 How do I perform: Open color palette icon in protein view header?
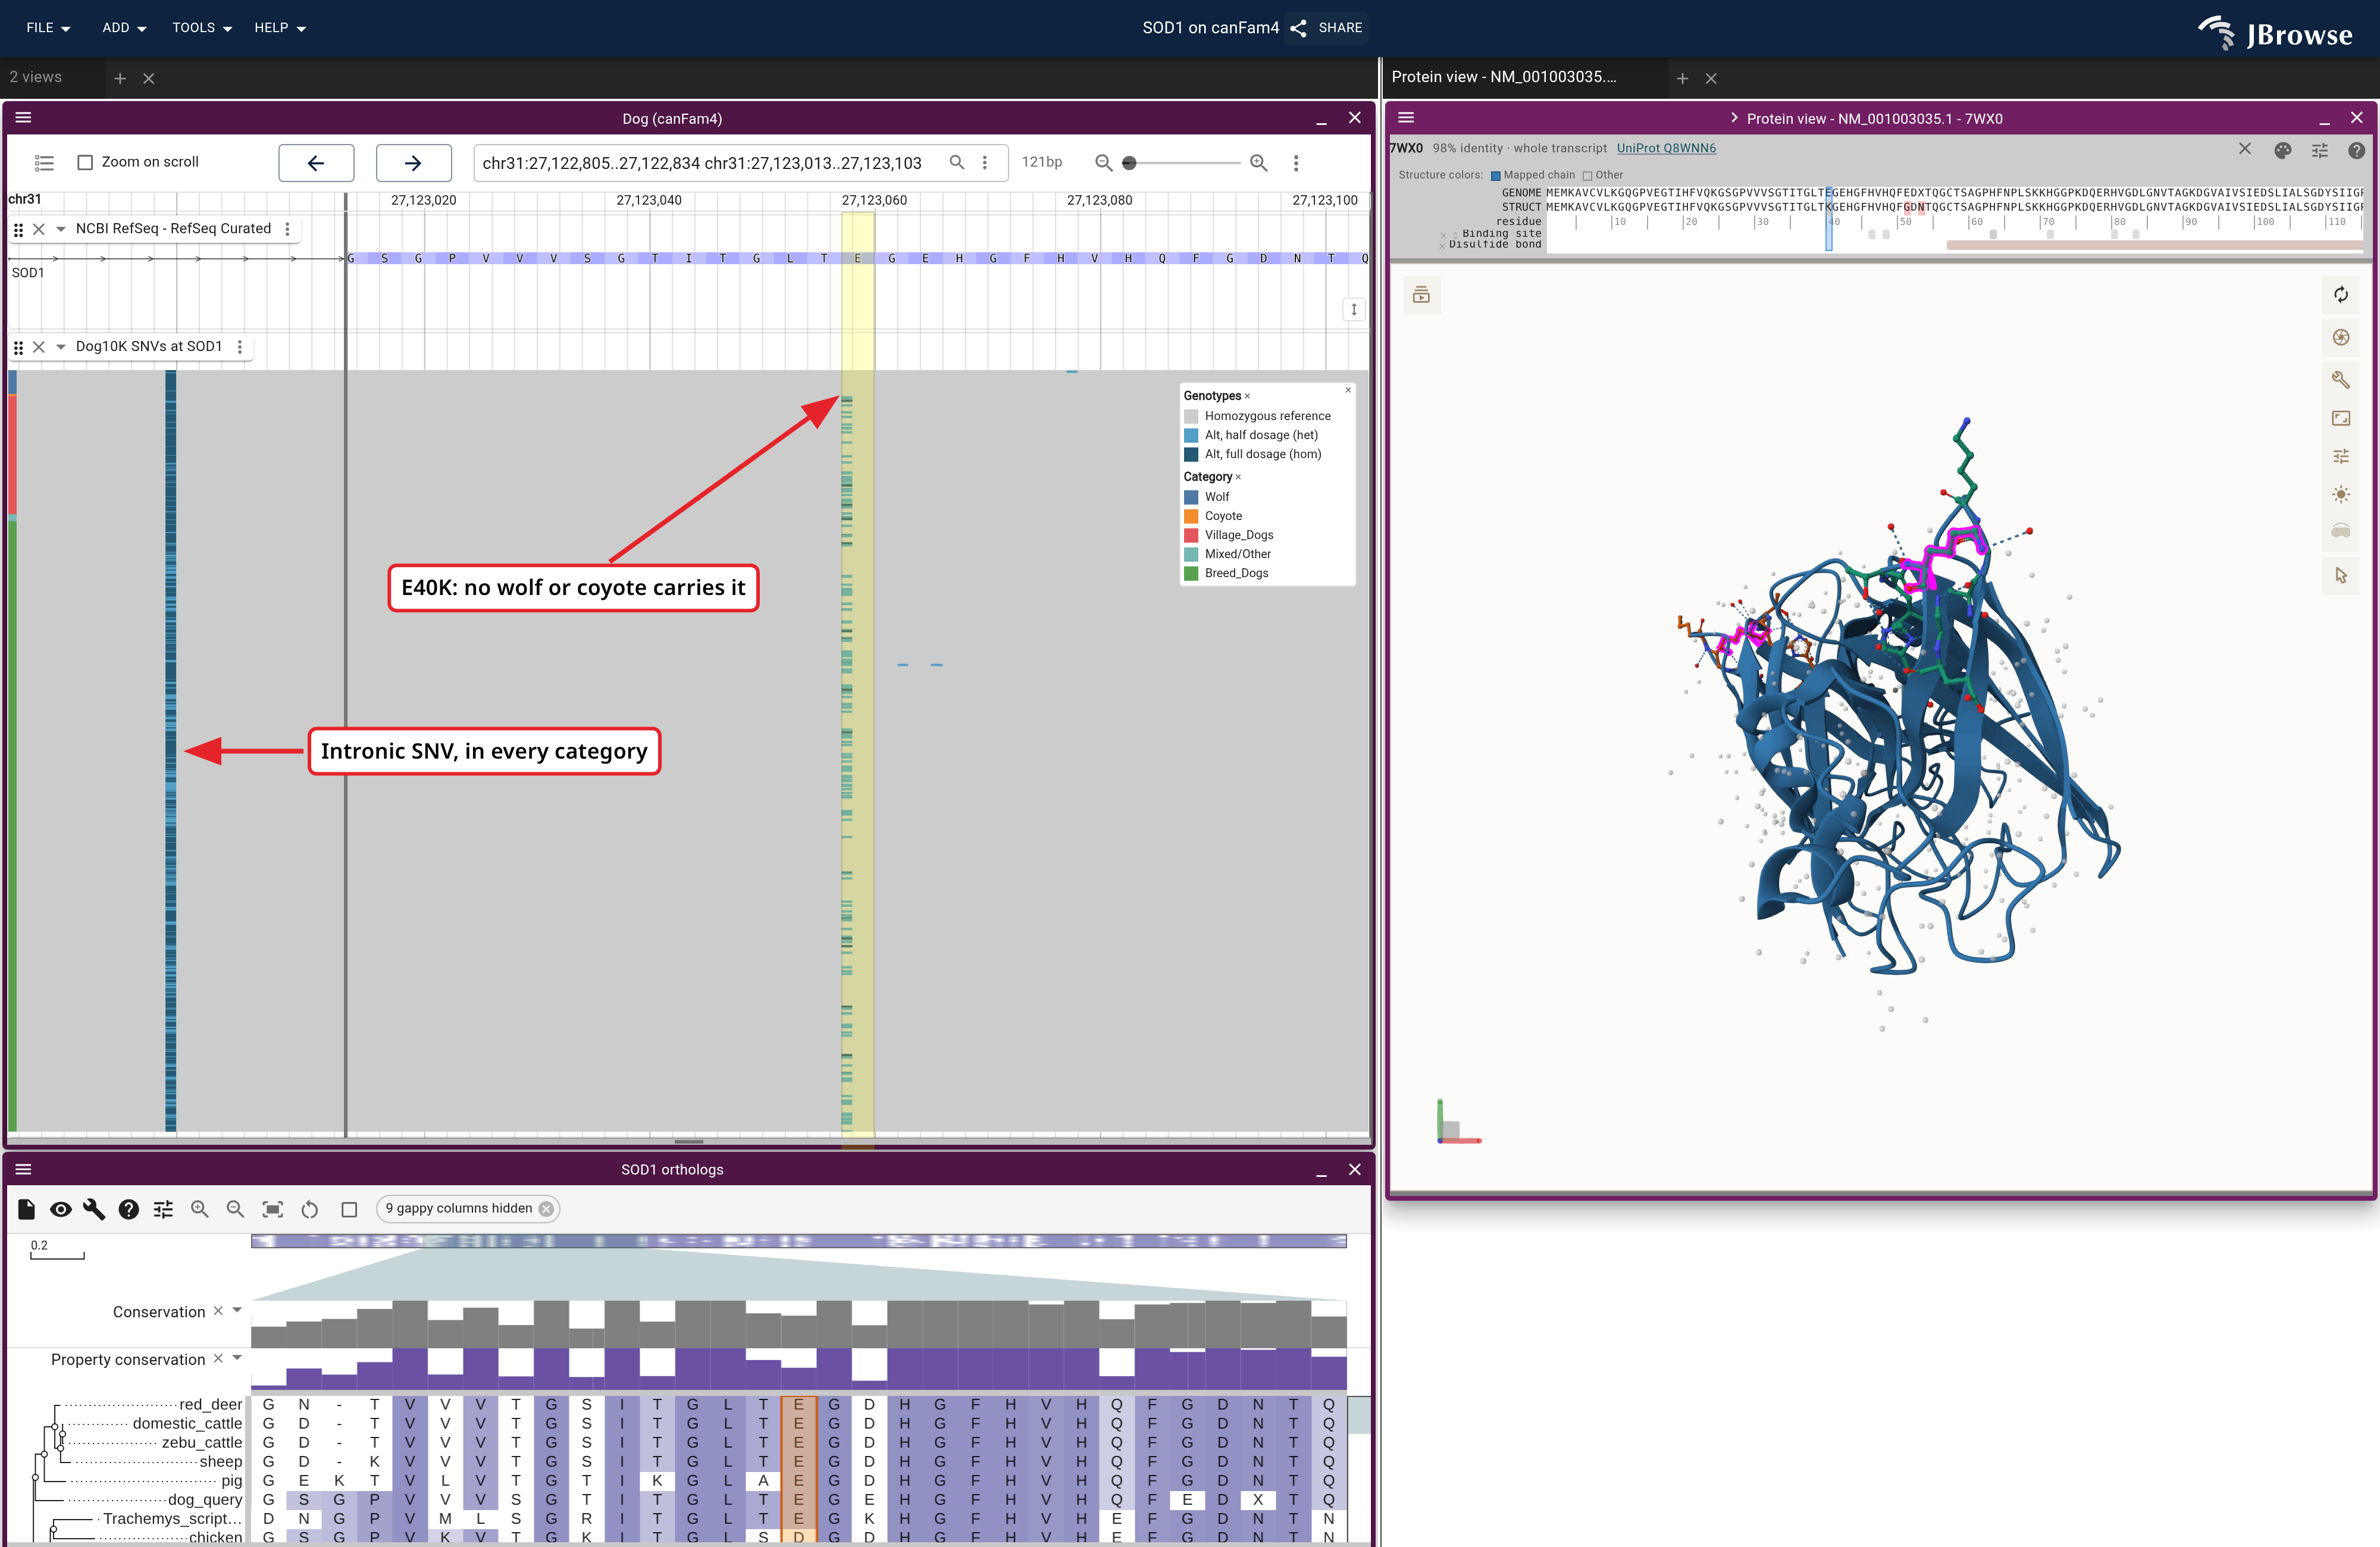[2282, 150]
